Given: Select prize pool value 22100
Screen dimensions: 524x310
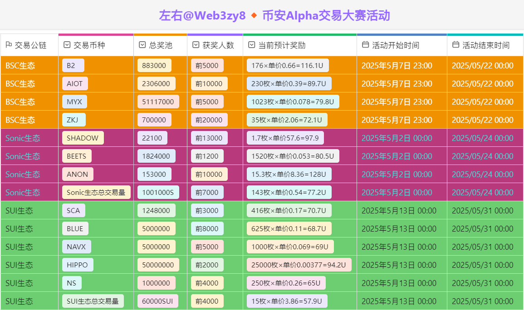Looking at the screenshot, I should (152, 138).
